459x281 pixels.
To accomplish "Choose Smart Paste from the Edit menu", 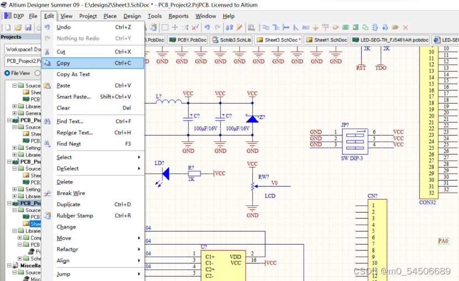I will point(93,96).
